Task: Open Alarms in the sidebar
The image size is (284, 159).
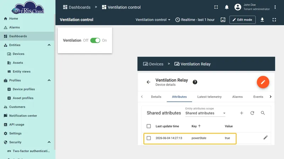Action: point(27,28)
